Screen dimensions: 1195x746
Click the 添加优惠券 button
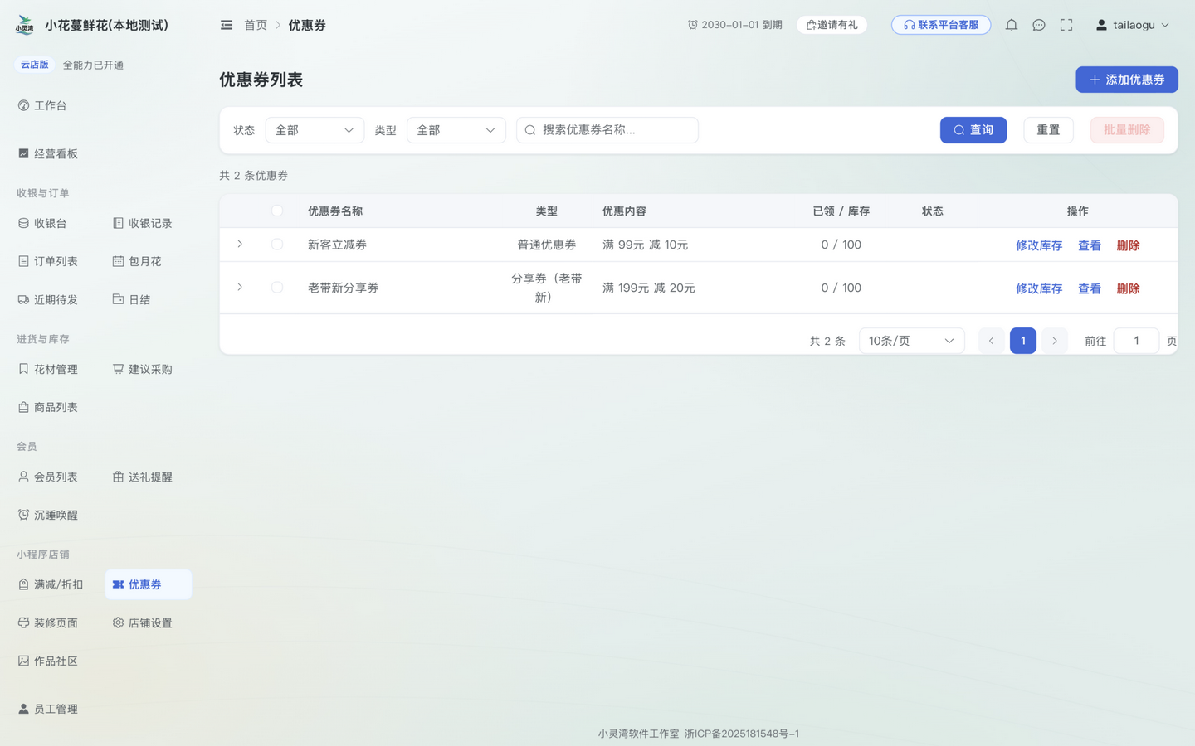point(1127,80)
